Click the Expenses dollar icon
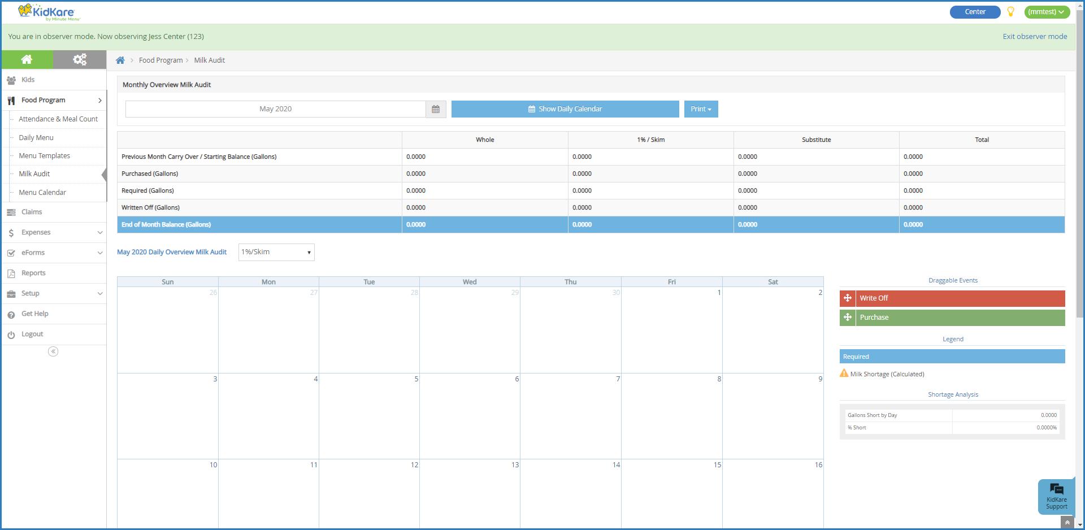Screen dimensions: 1085x530 [11, 233]
